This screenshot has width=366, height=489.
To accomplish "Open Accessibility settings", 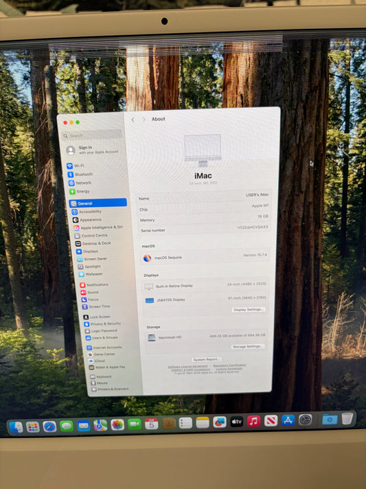I will point(87,212).
